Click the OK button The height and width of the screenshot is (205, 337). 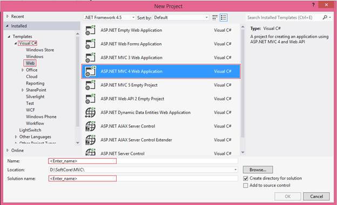pos(287,196)
